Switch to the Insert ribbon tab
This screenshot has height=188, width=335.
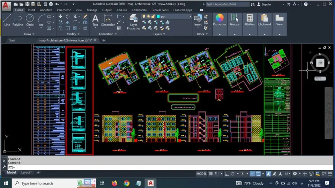click(31, 10)
